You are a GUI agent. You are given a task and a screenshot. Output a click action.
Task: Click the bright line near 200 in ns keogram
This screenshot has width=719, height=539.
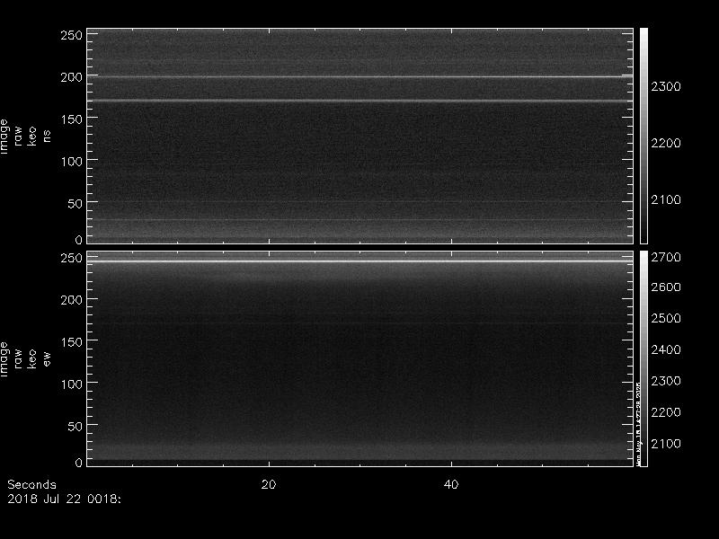pos(360,76)
